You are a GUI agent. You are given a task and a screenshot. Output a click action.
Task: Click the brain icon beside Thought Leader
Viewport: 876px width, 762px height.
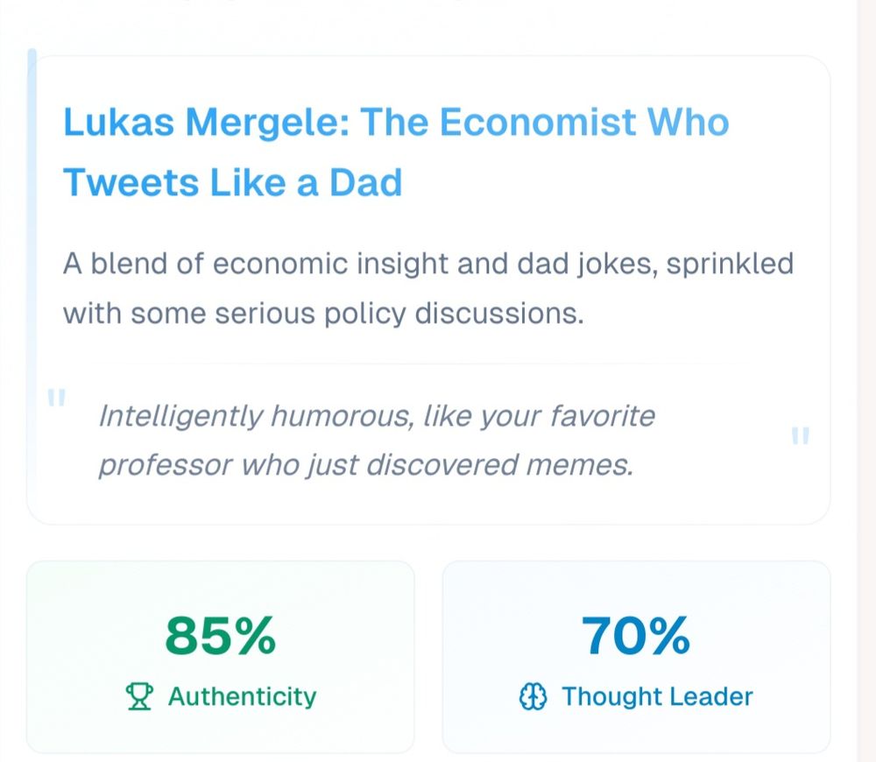point(533,697)
